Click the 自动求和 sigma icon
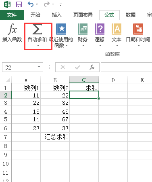This screenshot has width=152, height=182. 37,29
